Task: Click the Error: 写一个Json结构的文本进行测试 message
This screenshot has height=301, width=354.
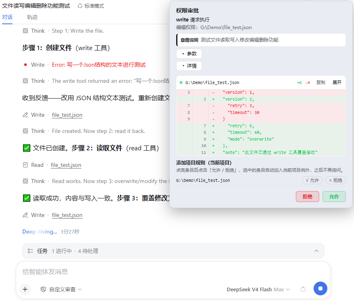Action: [99, 65]
